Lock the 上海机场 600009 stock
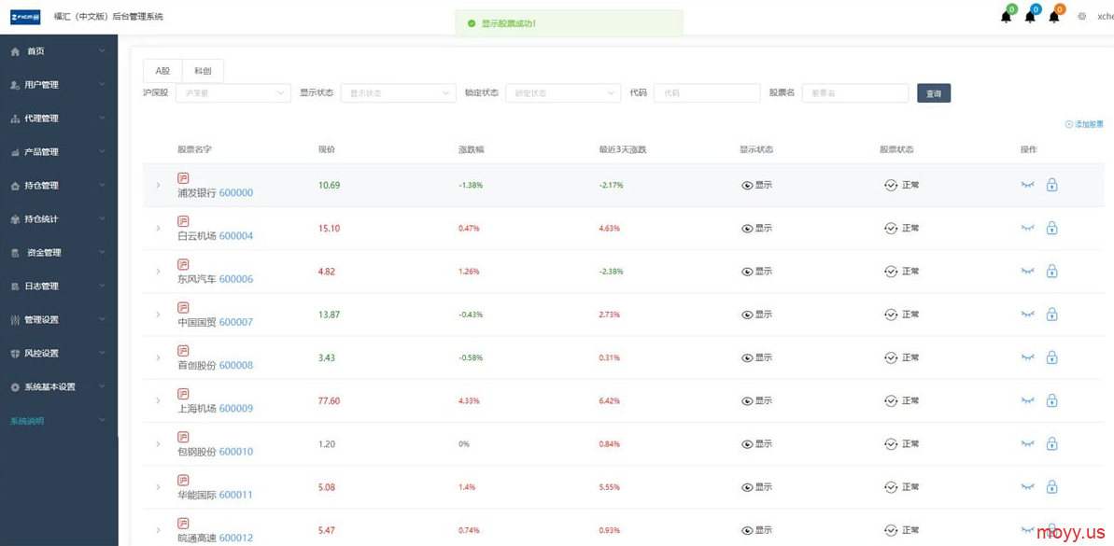 pyautogui.click(x=1052, y=401)
